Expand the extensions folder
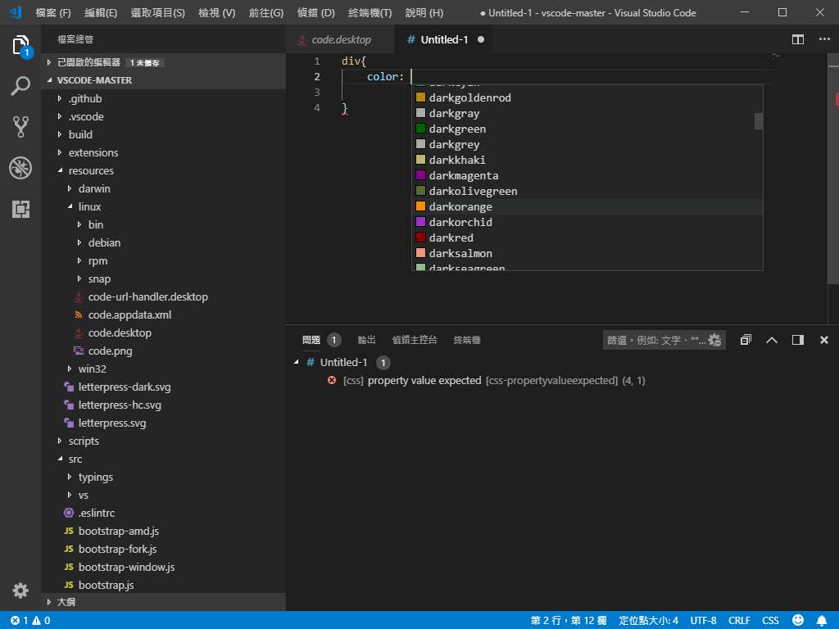Screen dimensions: 839x629 pos(93,152)
